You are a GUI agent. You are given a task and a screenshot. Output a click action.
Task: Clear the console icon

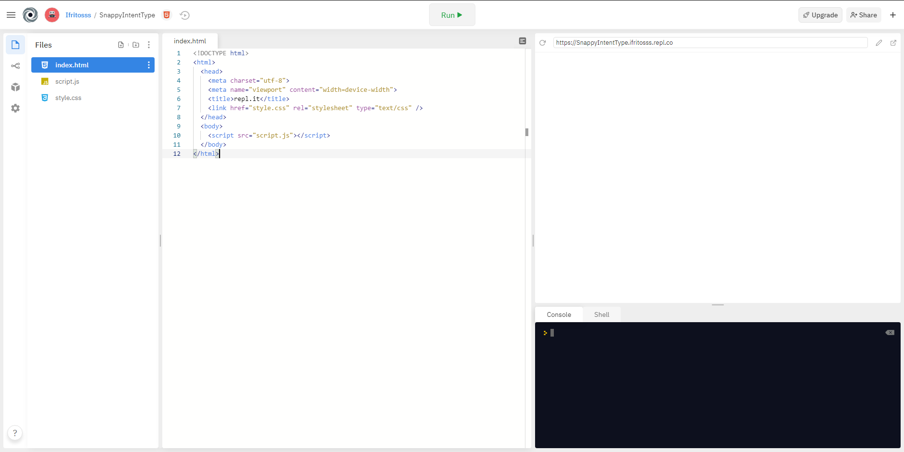tap(890, 333)
